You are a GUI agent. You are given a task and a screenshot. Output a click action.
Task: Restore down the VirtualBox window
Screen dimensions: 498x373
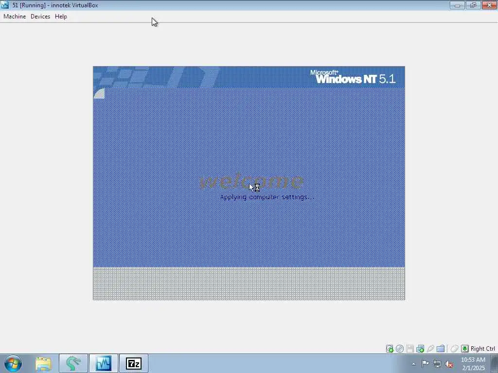tap(473, 5)
